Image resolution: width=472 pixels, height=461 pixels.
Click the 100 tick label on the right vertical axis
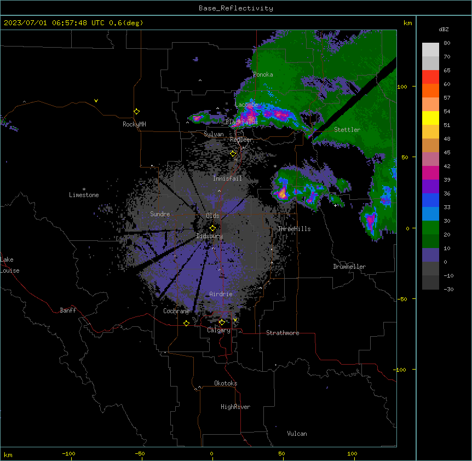click(x=402, y=87)
